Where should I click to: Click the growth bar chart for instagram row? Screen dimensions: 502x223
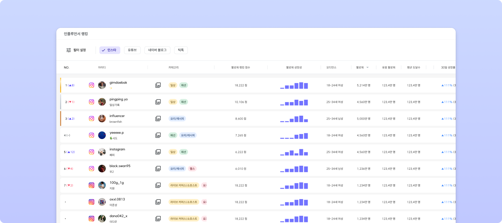pos(294,152)
